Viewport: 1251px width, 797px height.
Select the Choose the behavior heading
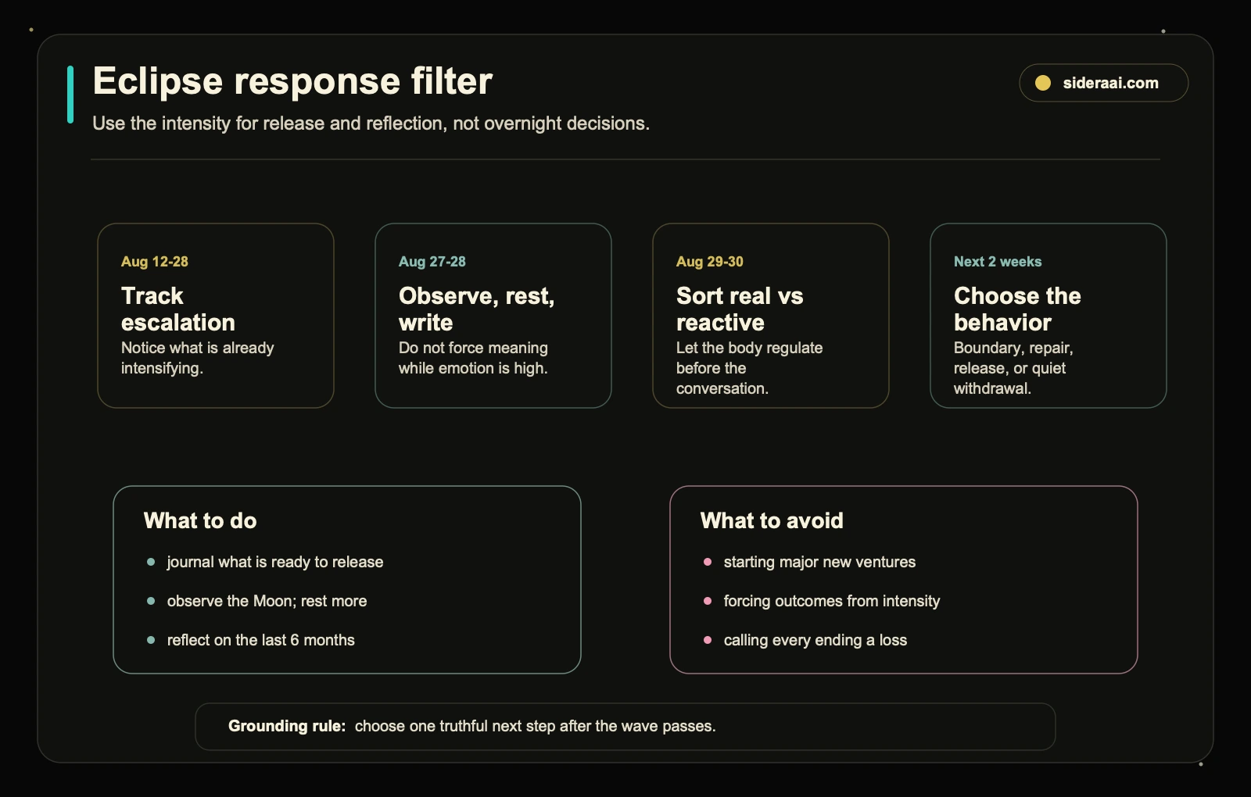pyautogui.click(x=1017, y=309)
